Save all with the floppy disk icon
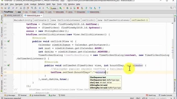This screenshot has width=177, height=99. (5, 8)
